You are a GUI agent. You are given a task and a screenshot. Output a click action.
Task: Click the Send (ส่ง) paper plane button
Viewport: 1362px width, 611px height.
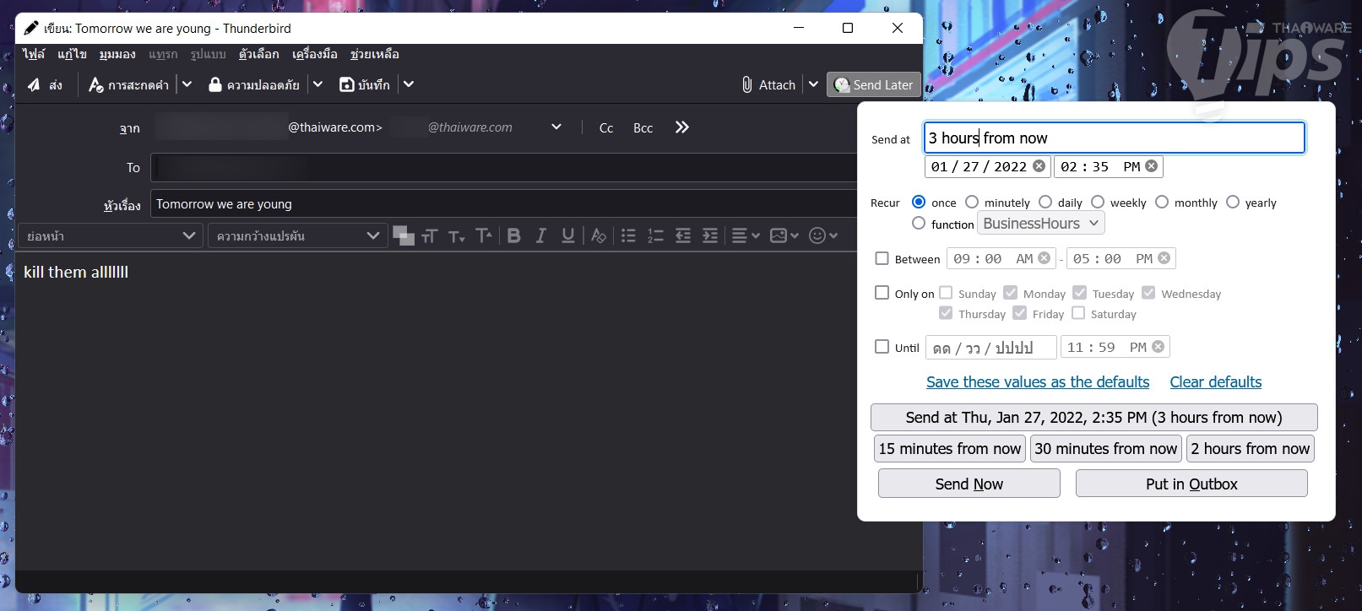45,84
